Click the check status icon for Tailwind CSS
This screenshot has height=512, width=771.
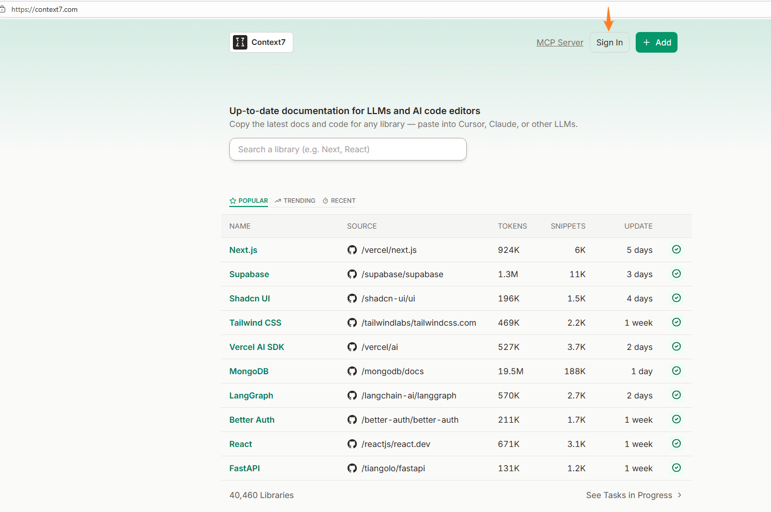tap(676, 322)
